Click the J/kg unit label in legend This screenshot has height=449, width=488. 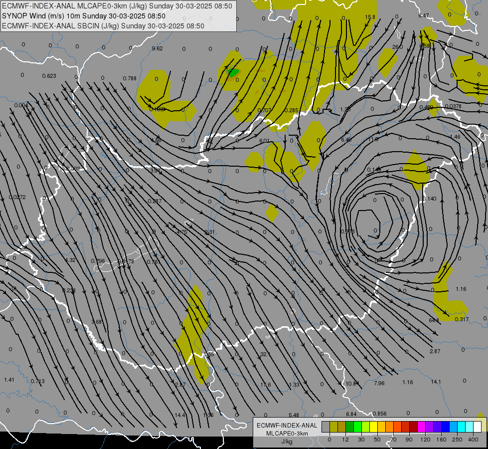tap(287, 442)
